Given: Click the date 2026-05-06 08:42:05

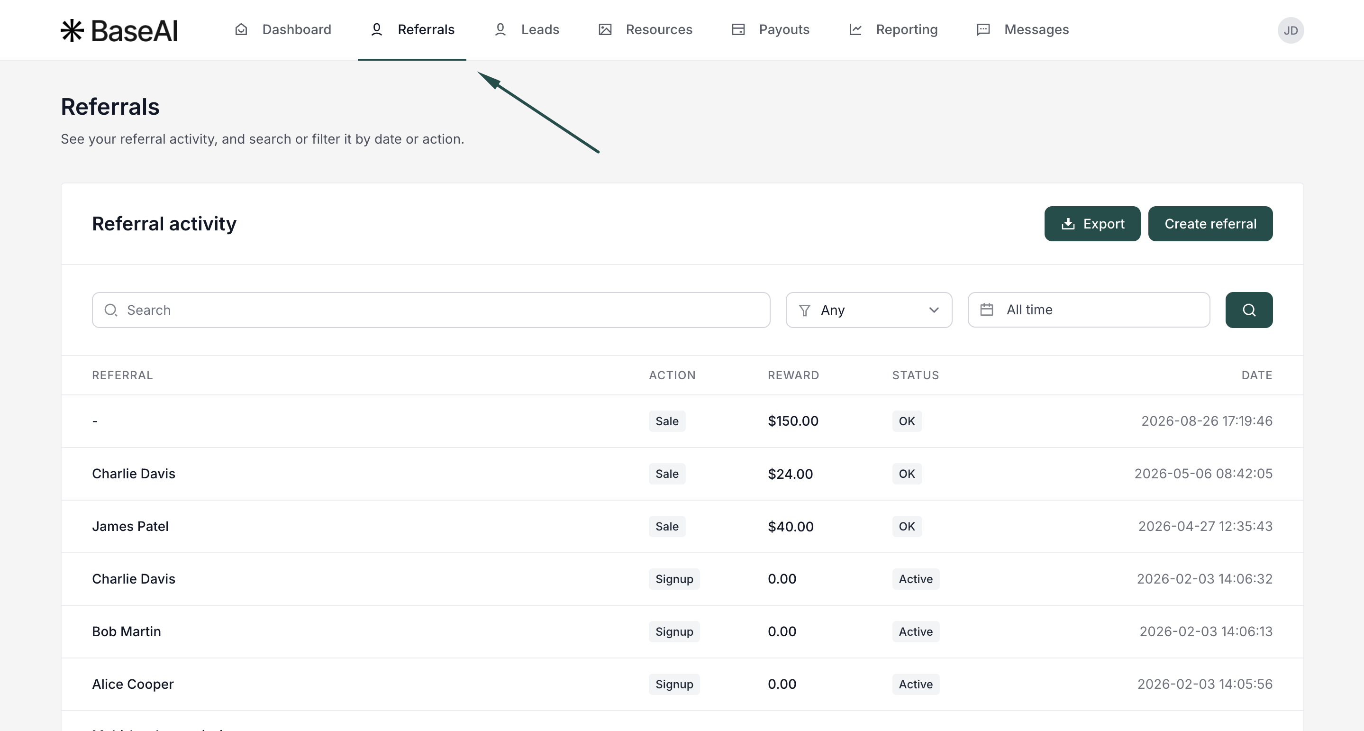Looking at the screenshot, I should tap(1203, 474).
